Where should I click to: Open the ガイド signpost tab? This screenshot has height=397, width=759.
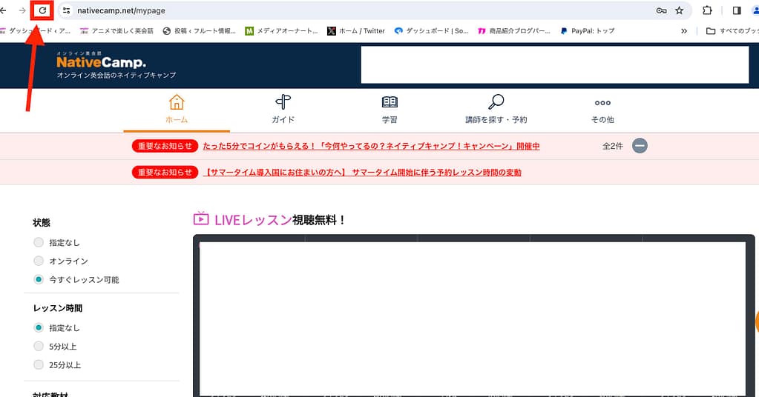coord(283,109)
